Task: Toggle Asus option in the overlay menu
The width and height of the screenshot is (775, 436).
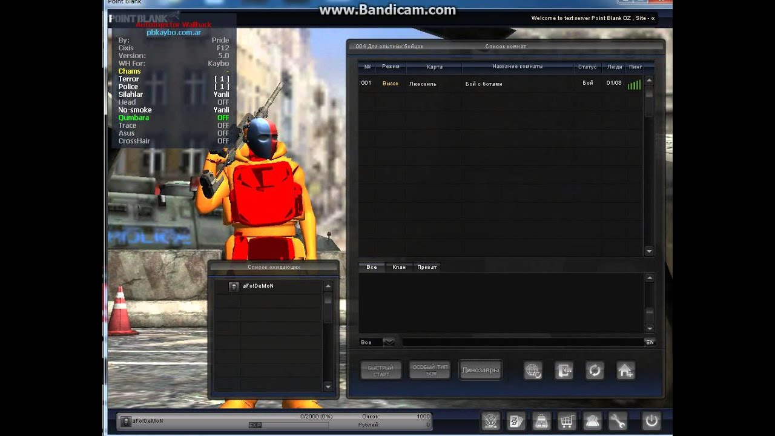Action: pyautogui.click(x=173, y=133)
